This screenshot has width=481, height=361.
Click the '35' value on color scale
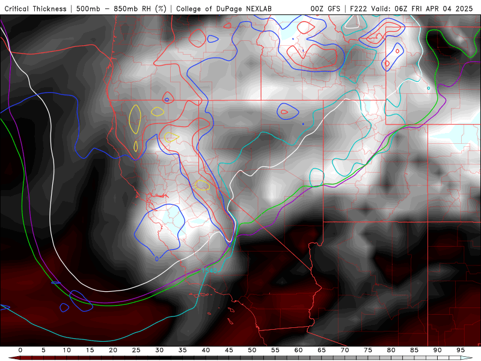183,350
